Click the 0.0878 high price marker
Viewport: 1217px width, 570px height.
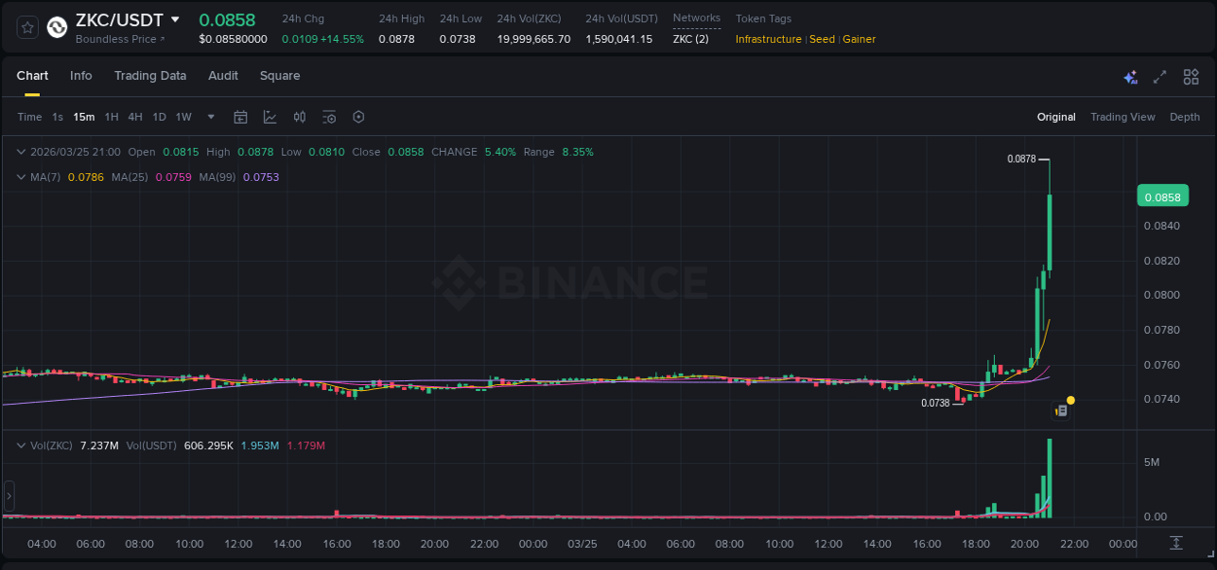1023,156
